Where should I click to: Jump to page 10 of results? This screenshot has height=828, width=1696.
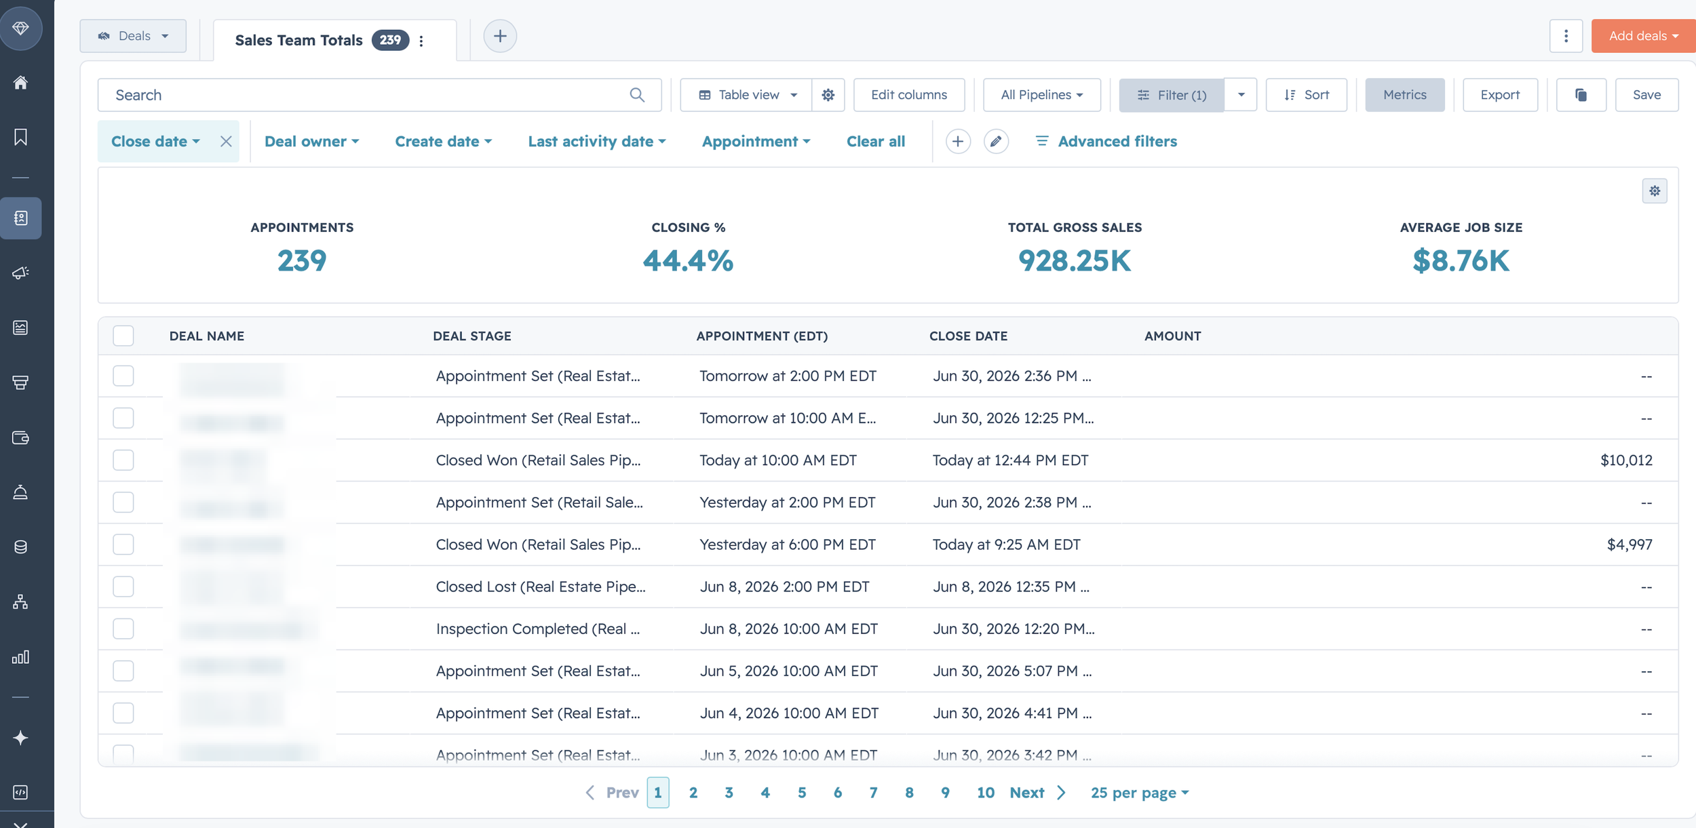point(985,792)
